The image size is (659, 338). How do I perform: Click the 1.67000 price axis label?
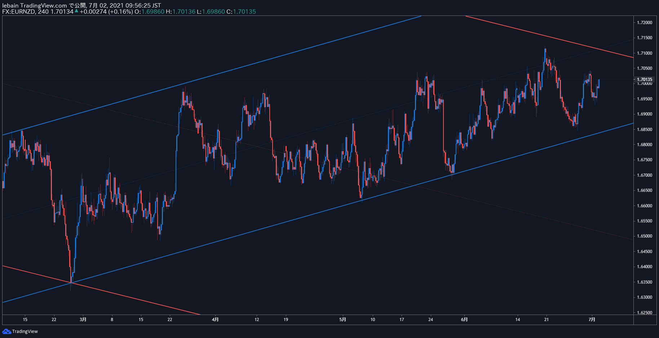point(645,175)
